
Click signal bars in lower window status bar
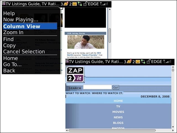pyautogui.click(x=167, y=62)
